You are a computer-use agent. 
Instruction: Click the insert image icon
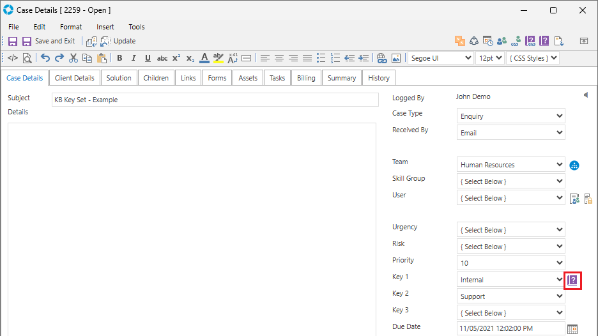click(x=396, y=58)
